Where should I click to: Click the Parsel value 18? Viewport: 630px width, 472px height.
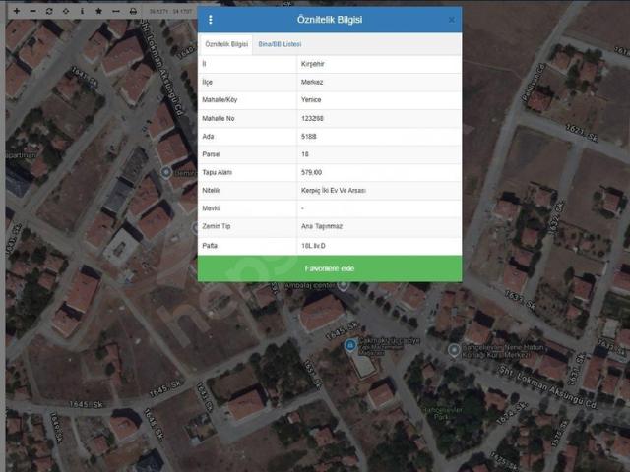coord(304,154)
